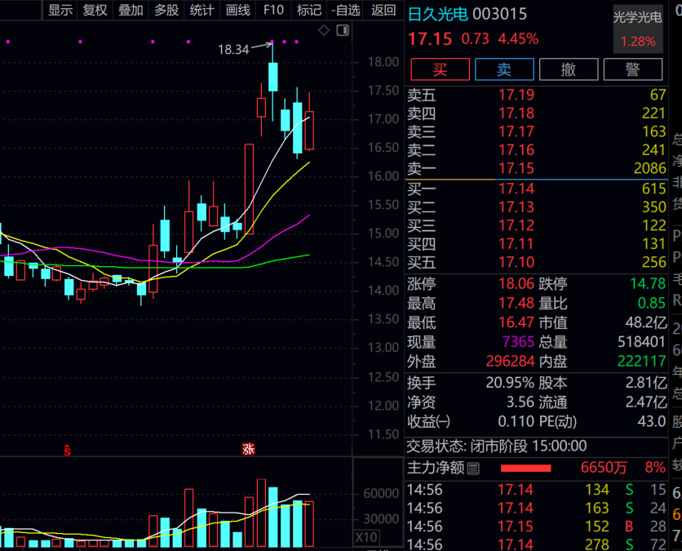Click the 60000 volume axis label
Viewport: 682px width, 551px height.
(x=381, y=494)
